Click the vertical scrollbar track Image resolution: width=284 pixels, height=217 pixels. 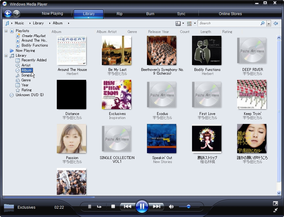pyautogui.click(x=279, y=115)
